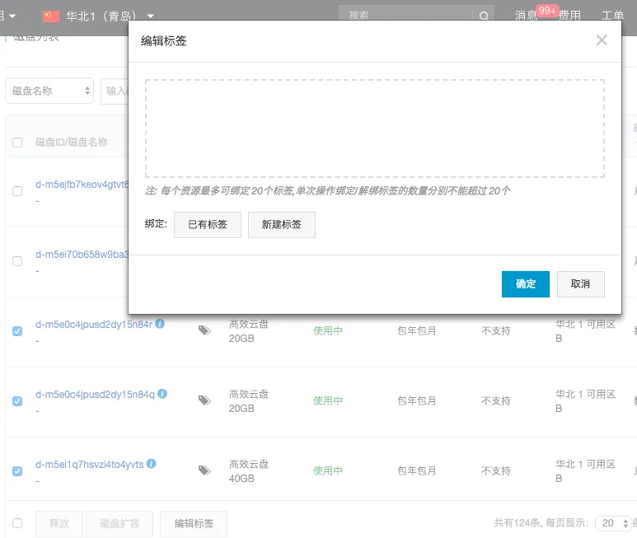
Task: Check the box for d-m5ei70b658w9ba3 row
Action: (17, 261)
